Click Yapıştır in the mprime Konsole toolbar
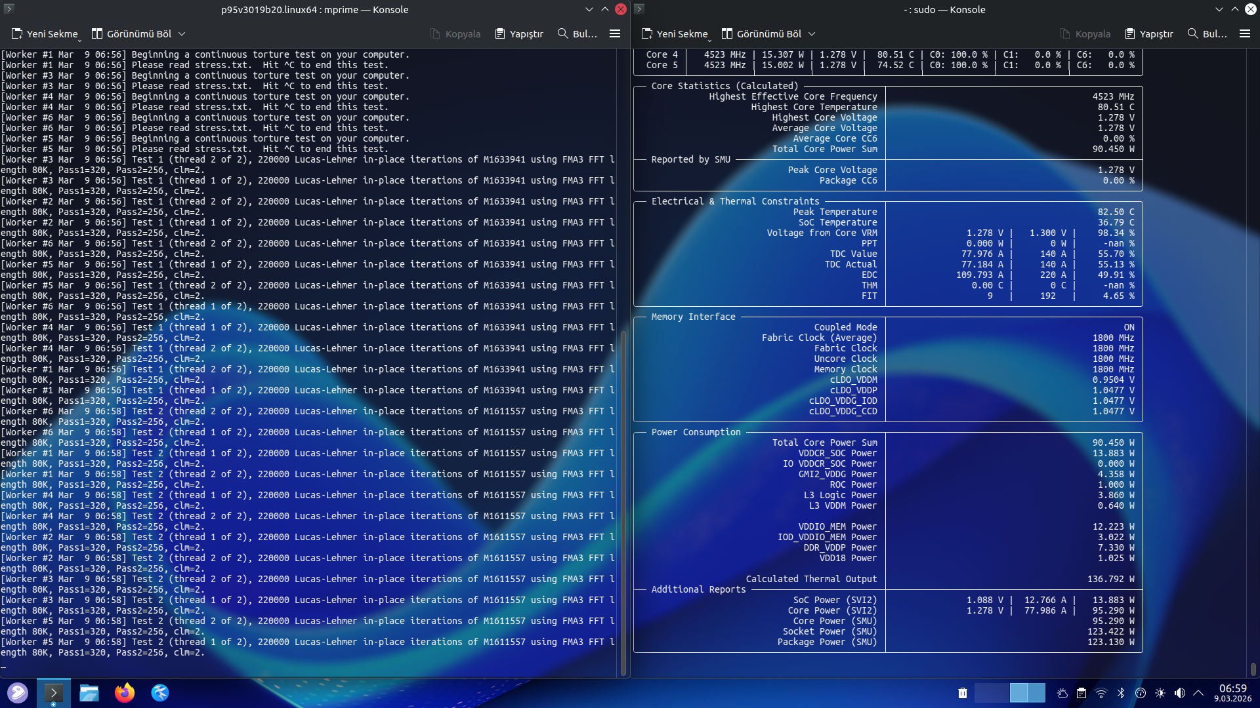This screenshot has height=708, width=1260. tap(519, 33)
